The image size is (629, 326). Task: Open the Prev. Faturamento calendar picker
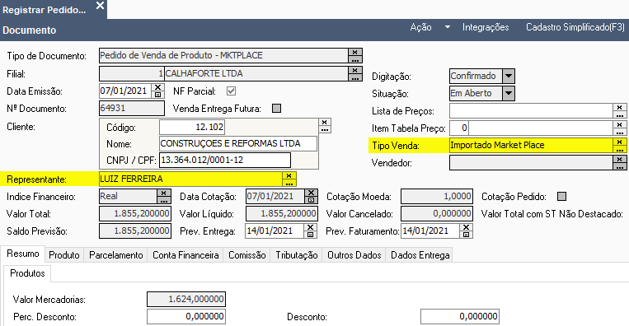[x=466, y=235]
